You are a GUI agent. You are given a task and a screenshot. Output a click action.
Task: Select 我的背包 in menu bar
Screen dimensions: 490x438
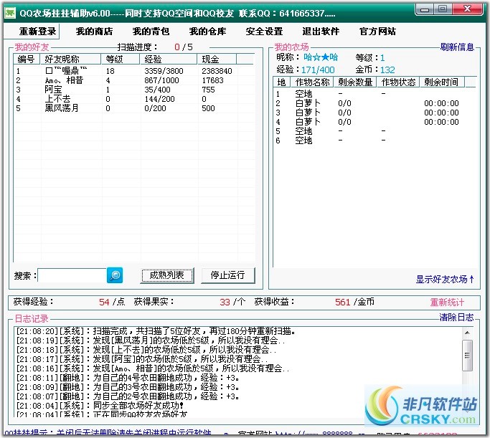pos(150,32)
